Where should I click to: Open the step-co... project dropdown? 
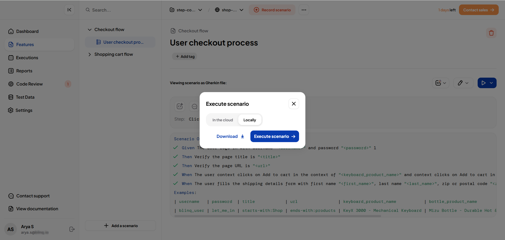point(186,10)
